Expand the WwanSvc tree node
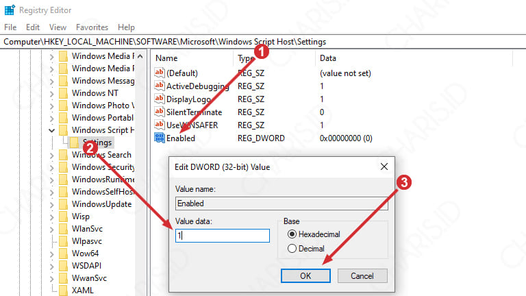Image resolution: width=526 pixels, height=296 pixels. coord(51,279)
